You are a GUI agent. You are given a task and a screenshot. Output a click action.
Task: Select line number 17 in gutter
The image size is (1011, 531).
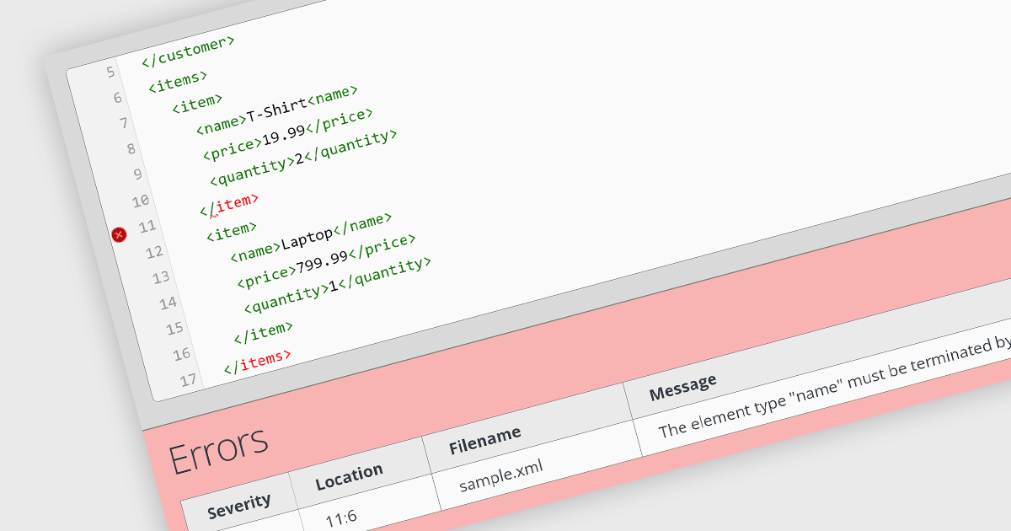click(188, 380)
